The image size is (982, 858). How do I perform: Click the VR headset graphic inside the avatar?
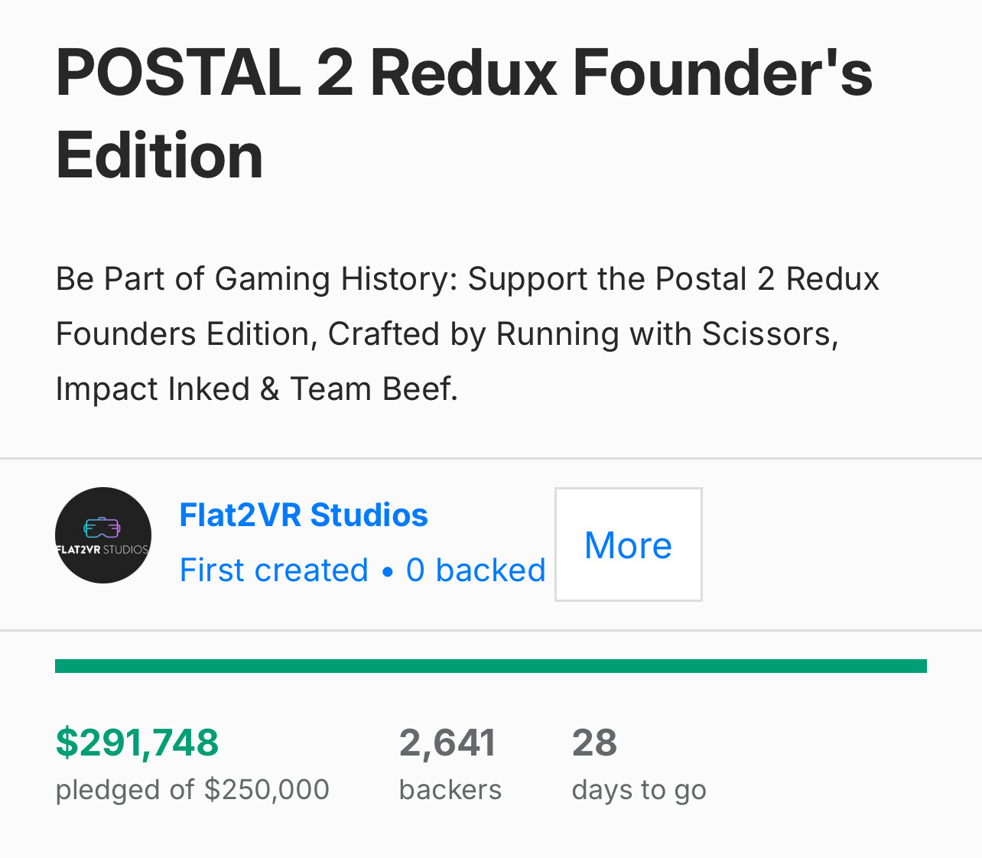[x=102, y=528]
